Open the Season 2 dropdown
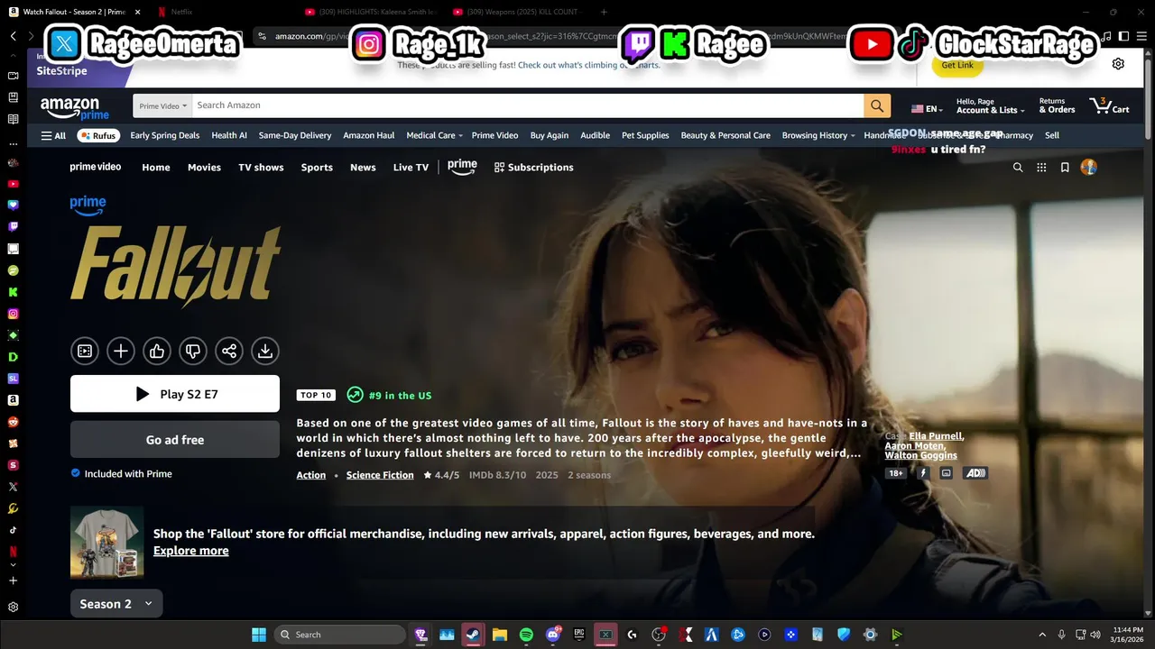The image size is (1155, 649). [x=116, y=604]
